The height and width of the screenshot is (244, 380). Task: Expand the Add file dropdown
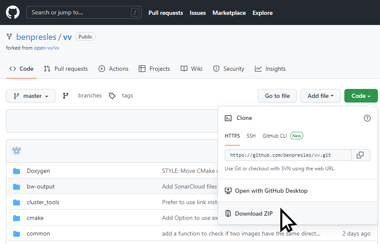click(320, 96)
